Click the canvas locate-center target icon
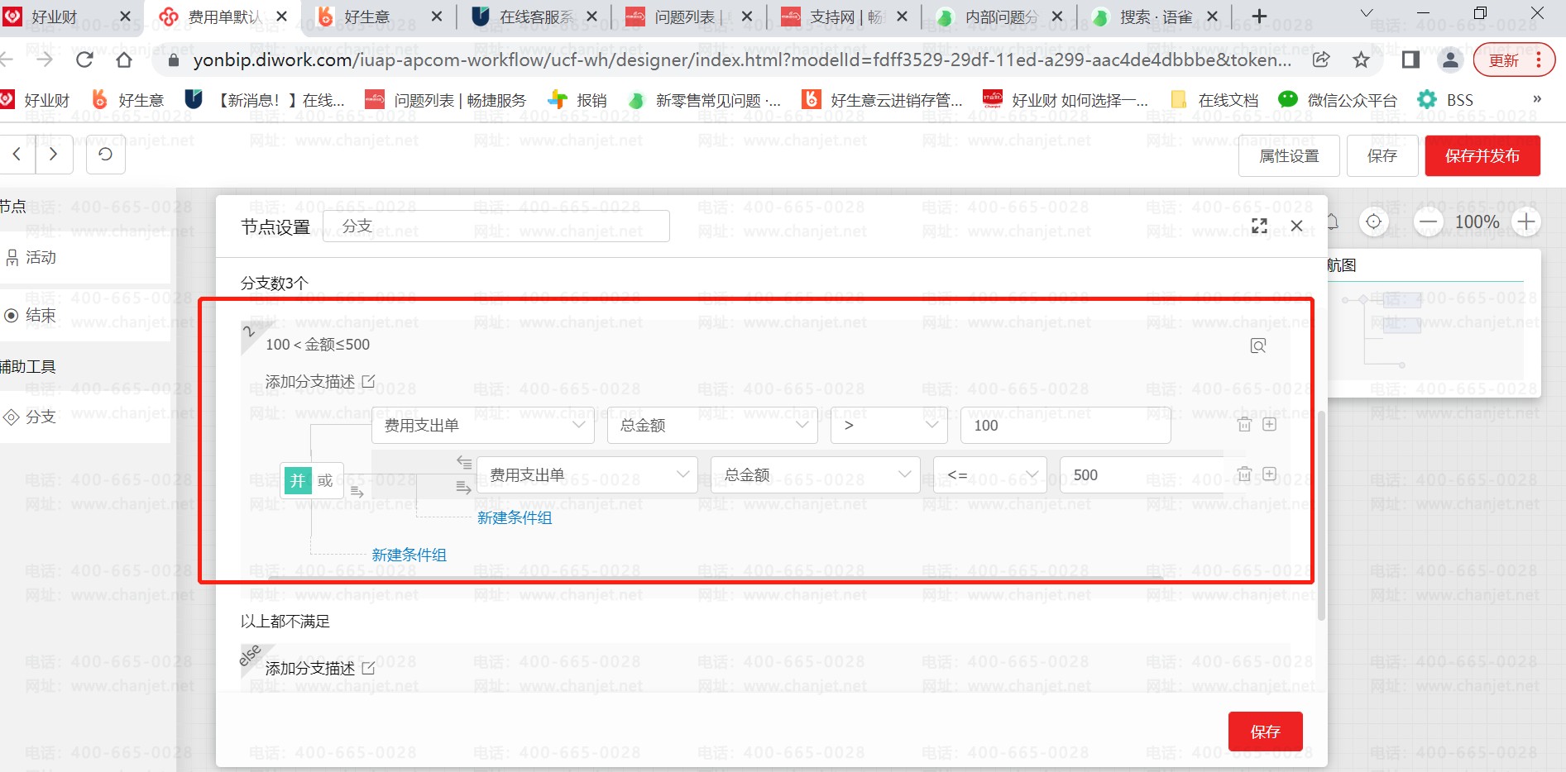The image size is (1566, 772). click(x=1374, y=222)
